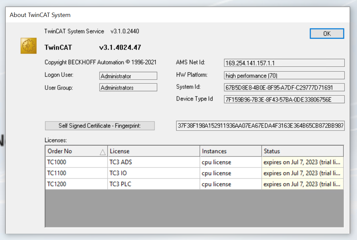This screenshot has height=240, width=357.
Task: Sort licenses by Order No column header
Action: click(x=76, y=151)
